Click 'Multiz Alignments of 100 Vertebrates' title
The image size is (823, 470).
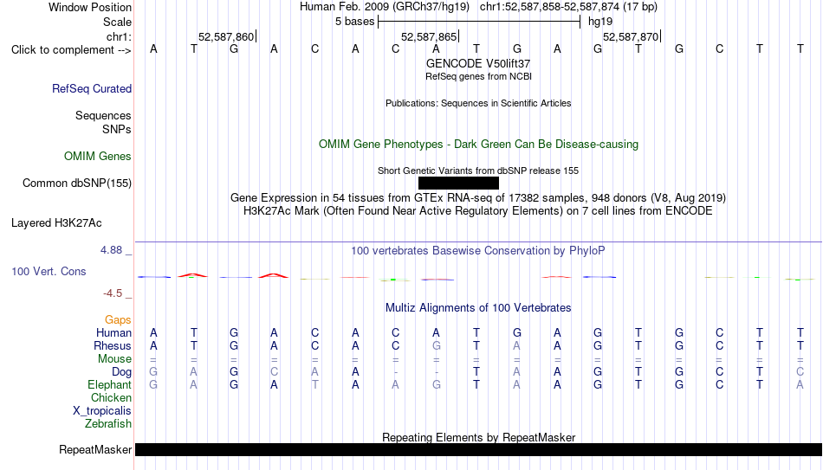tap(478, 308)
